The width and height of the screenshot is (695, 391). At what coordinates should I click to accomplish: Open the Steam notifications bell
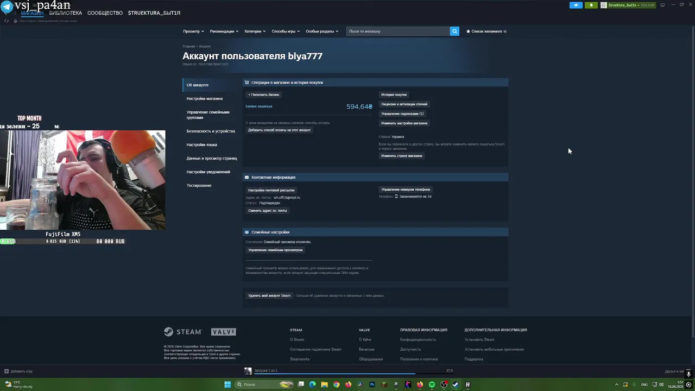pos(591,5)
